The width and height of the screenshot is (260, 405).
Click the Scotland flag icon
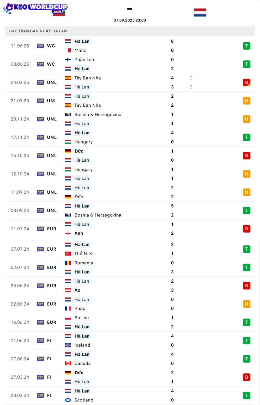(68, 400)
